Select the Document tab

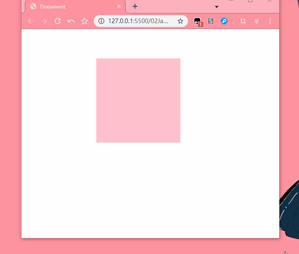[x=75, y=7]
